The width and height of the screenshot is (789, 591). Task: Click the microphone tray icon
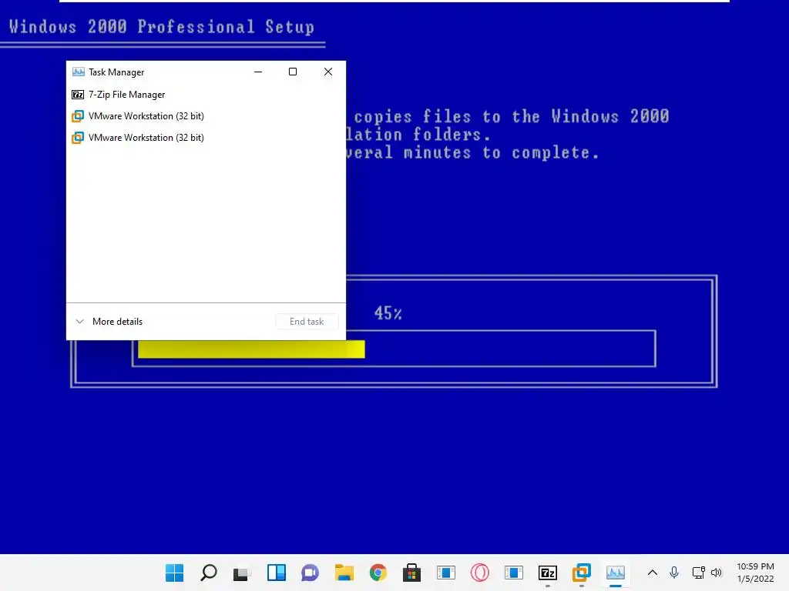coord(674,573)
